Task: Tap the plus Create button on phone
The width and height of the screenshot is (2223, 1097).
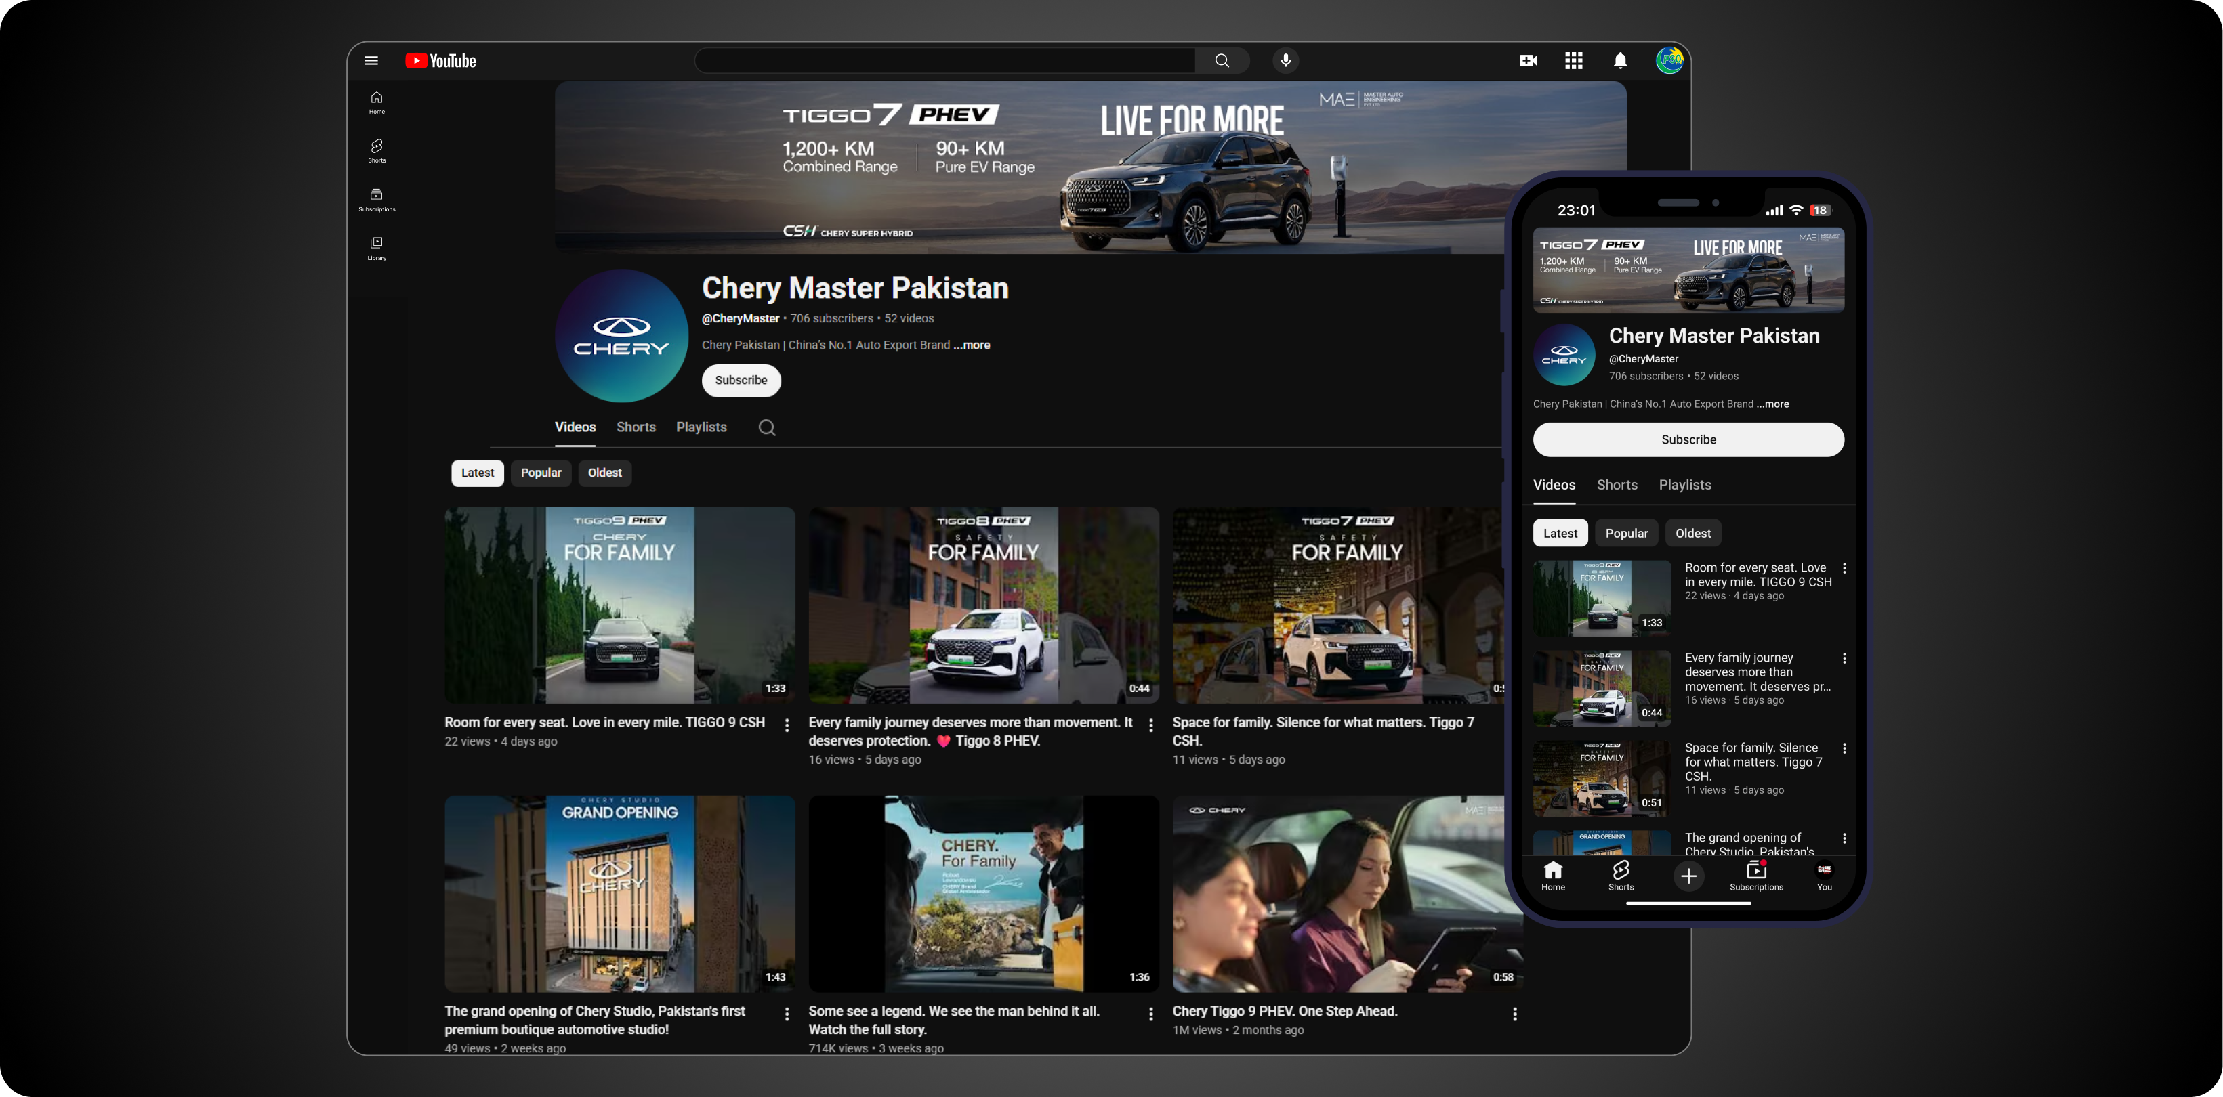Action: coord(1689,876)
